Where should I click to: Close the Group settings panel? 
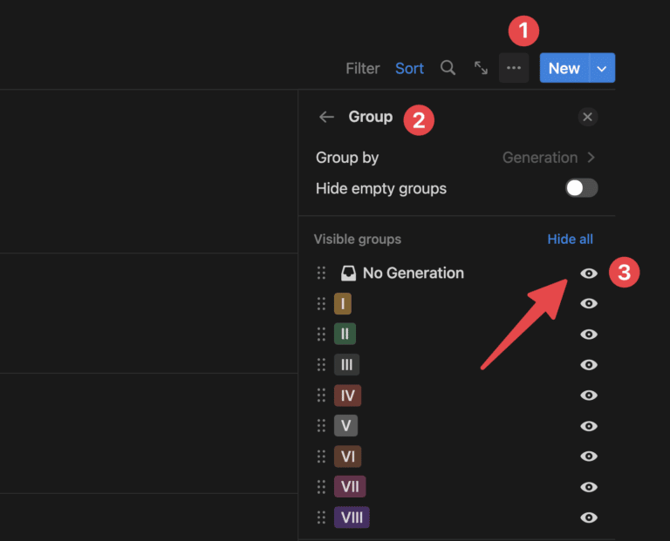pos(587,117)
